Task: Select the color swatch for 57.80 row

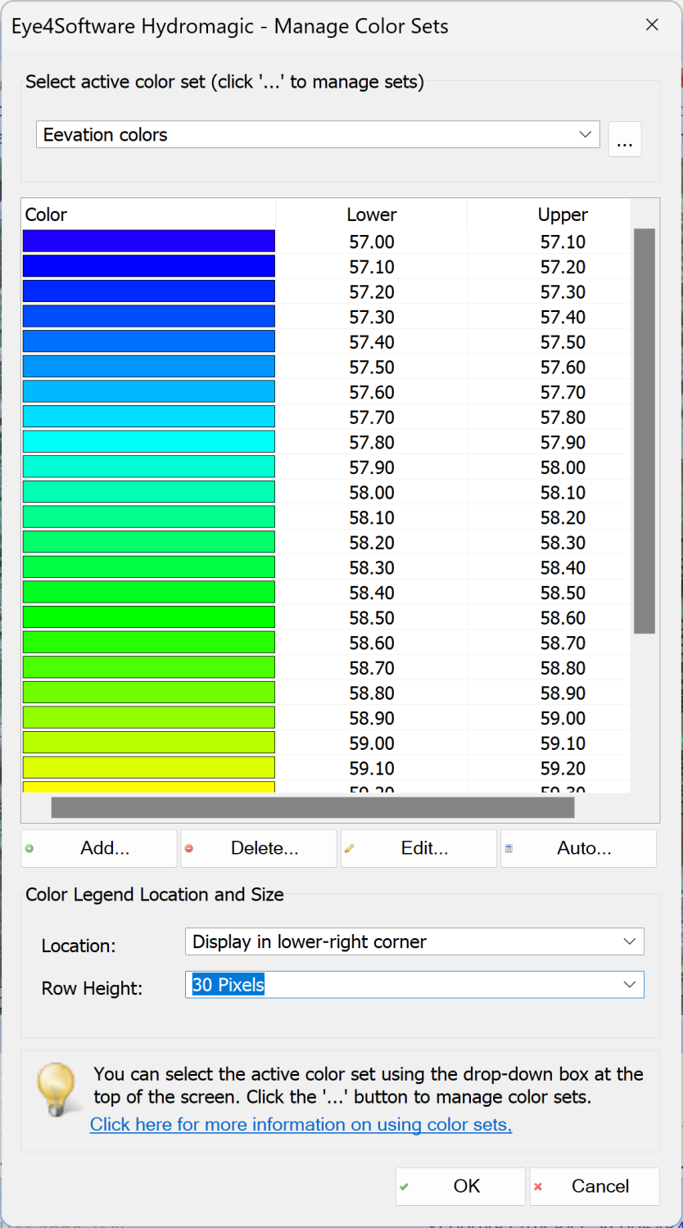Action: point(149,441)
